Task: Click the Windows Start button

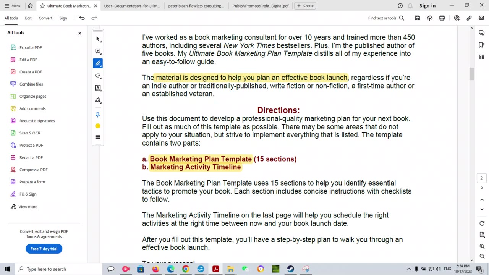Action: pos(7,269)
